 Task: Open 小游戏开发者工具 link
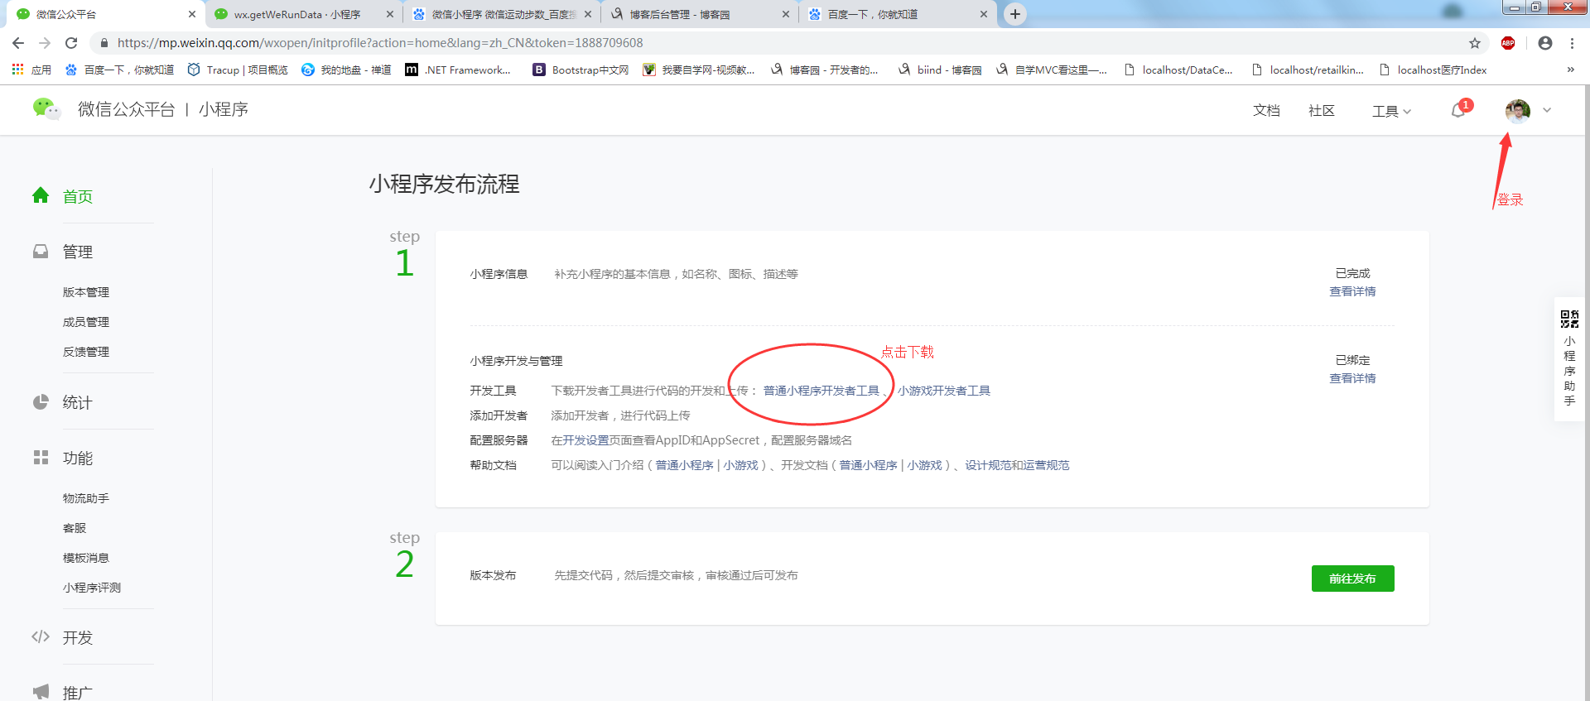[944, 391]
